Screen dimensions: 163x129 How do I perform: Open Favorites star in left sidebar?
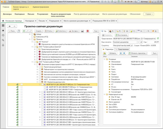click(3, 31)
